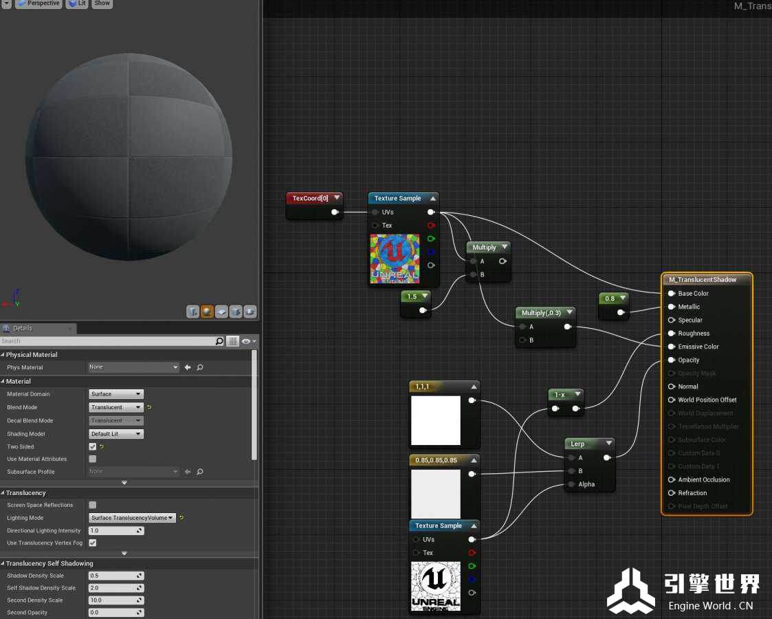The height and width of the screenshot is (619, 772).
Task: Uncheck the Two Sided checkbox
Action: click(93, 446)
